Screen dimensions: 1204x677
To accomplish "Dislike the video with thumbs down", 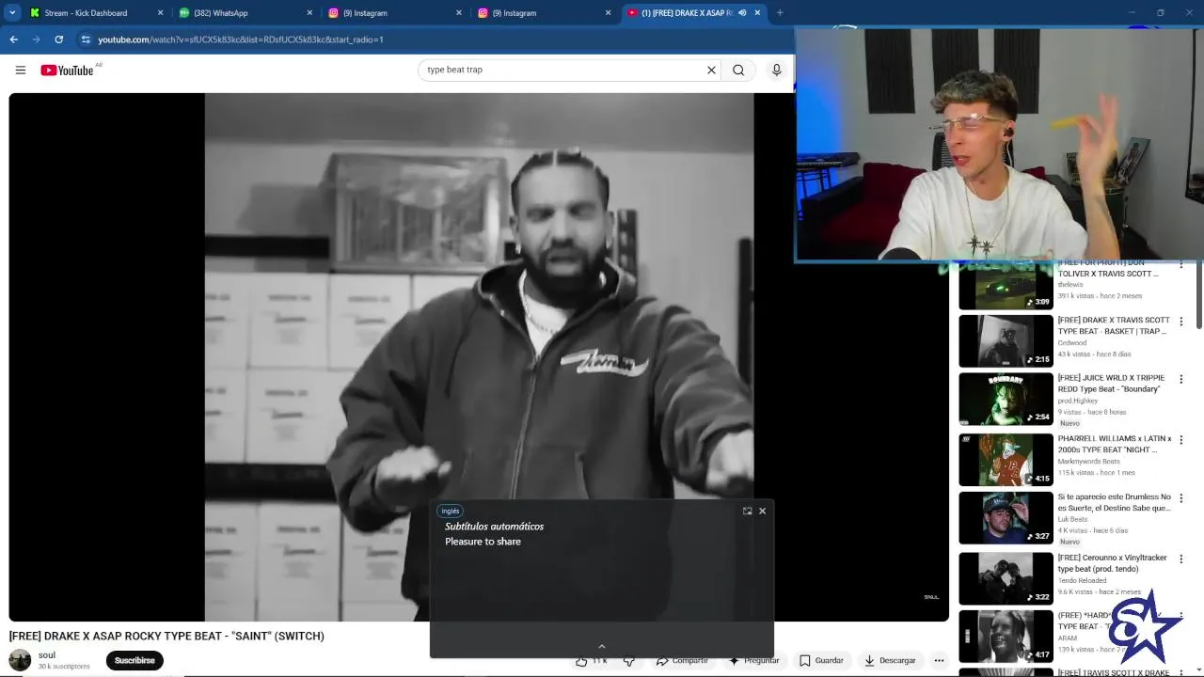I will (x=629, y=660).
